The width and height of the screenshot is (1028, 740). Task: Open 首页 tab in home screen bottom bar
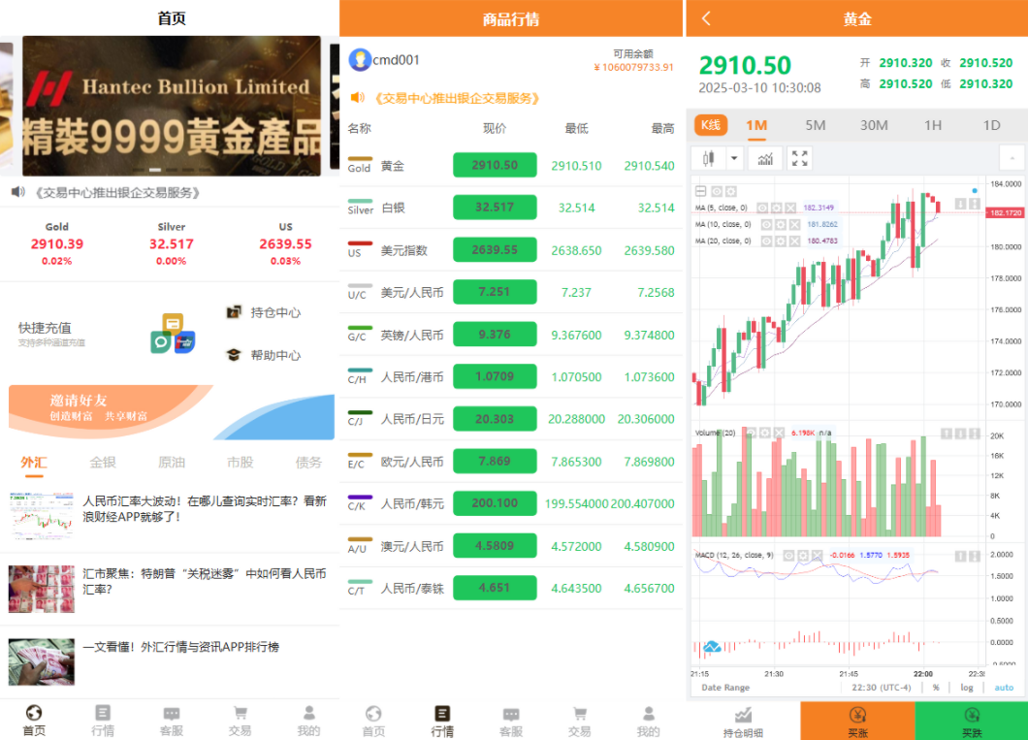pyautogui.click(x=34, y=721)
